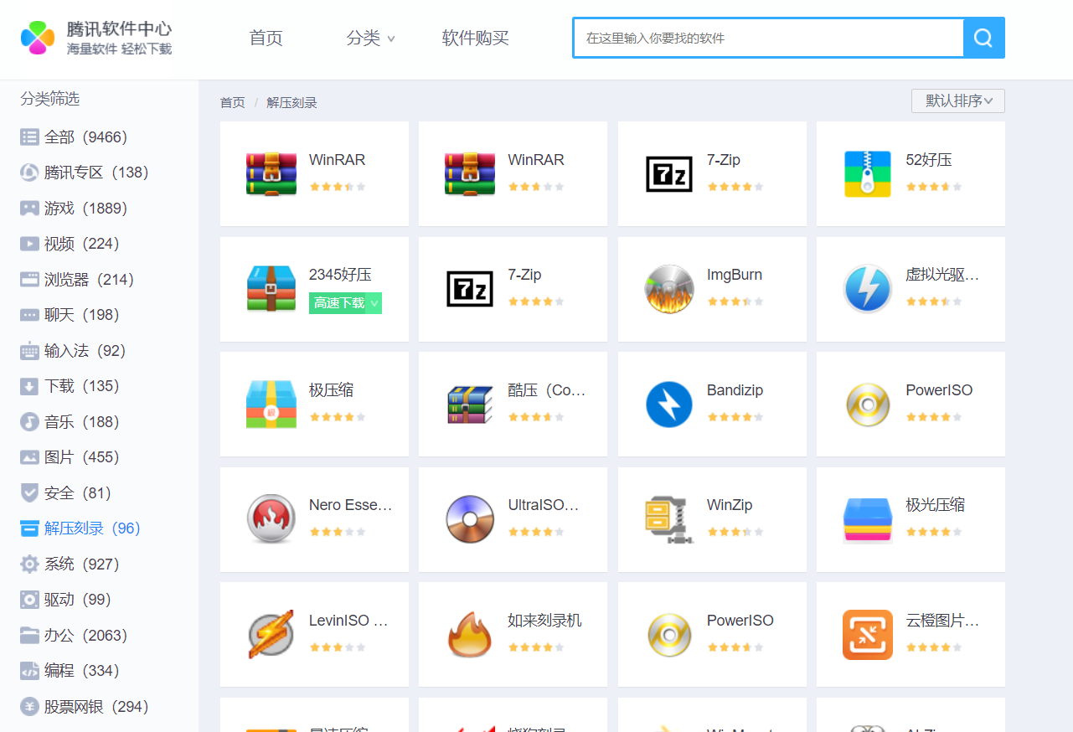The image size is (1073, 732).
Task: Click the magnifier search button
Action: [x=983, y=38]
